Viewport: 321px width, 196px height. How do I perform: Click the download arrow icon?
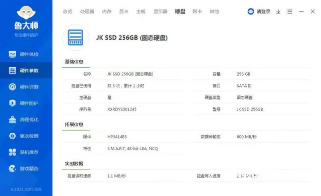[278, 11]
